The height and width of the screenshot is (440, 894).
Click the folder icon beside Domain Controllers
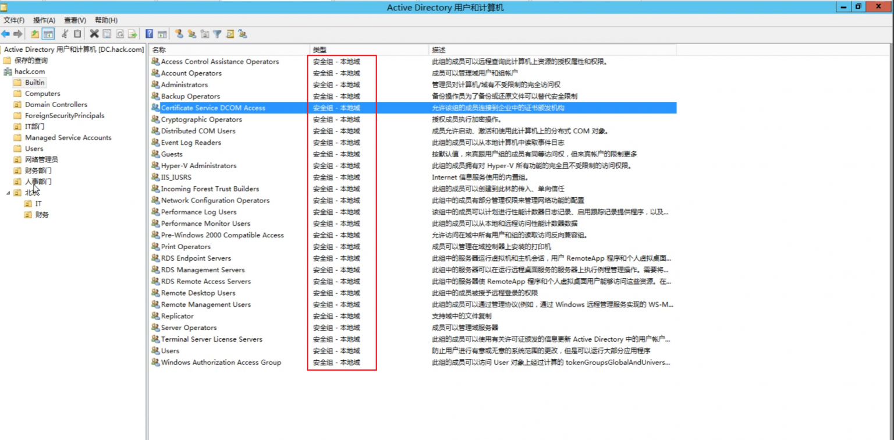pyautogui.click(x=17, y=104)
